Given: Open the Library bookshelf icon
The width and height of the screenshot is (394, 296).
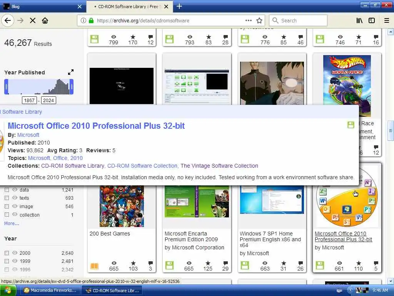Looking at the screenshot, I should (x=359, y=21).
